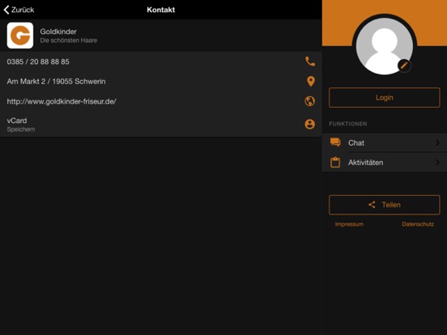The height and width of the screenshot is (335, 447).
Task: Open the Chat menu entry
Action: (385, 142)
